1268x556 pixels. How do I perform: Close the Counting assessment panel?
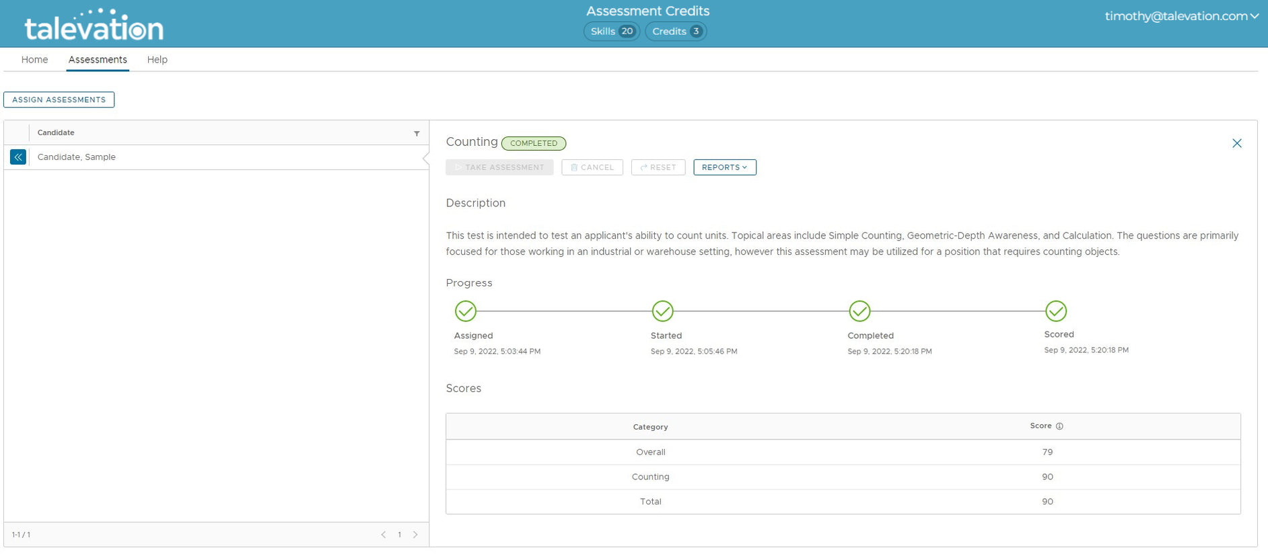click(1236, 143)
